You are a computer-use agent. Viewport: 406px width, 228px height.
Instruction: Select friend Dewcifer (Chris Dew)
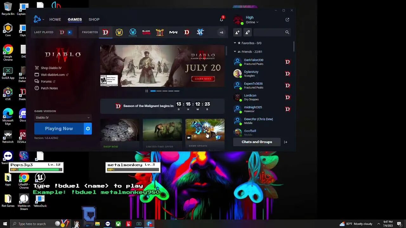click(262, 121)
